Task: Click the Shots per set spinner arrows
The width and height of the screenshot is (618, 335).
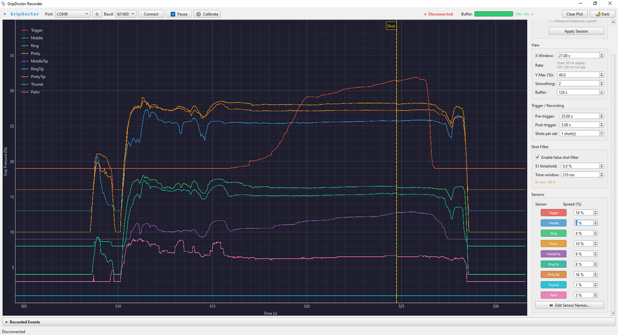Action: (x=601, y=133)
